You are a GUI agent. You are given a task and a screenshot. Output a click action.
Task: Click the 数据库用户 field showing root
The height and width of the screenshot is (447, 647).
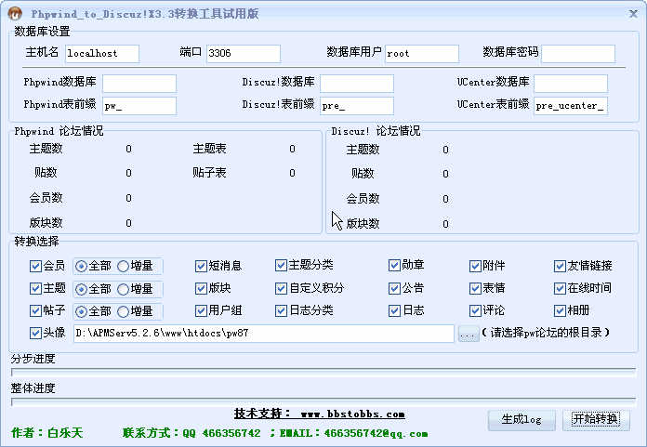(422, 54)
